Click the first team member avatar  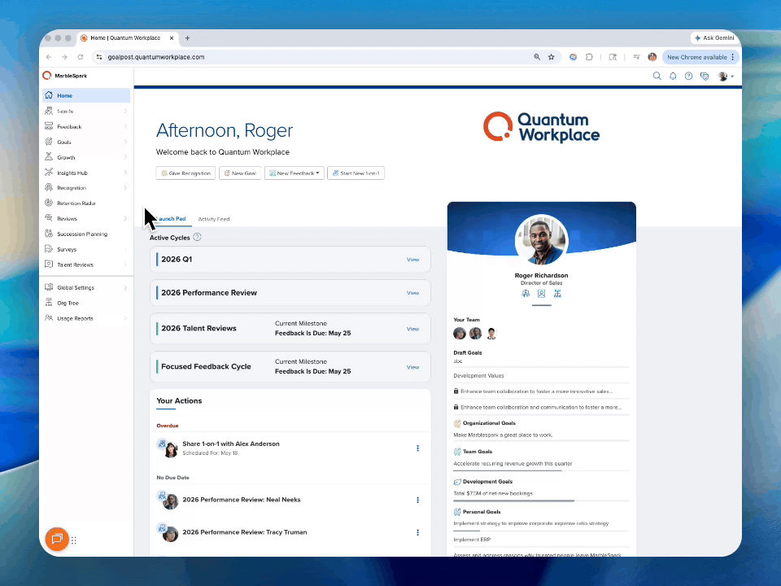(x=460, y=334)
